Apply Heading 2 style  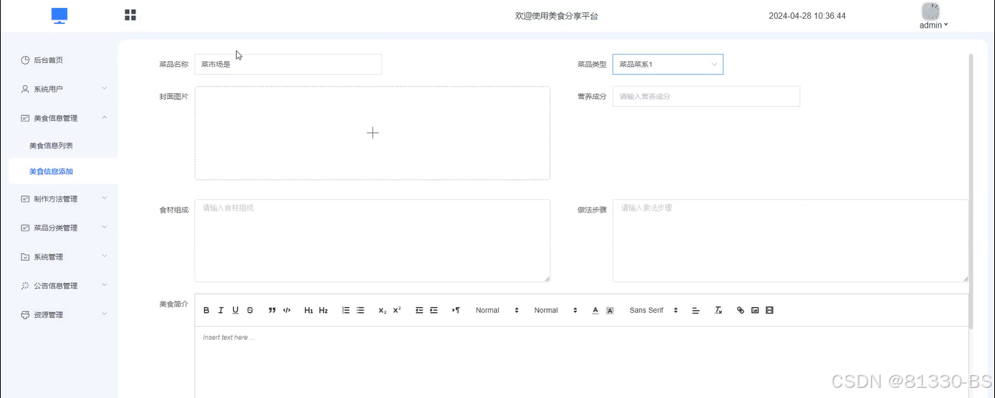[323, 310]
